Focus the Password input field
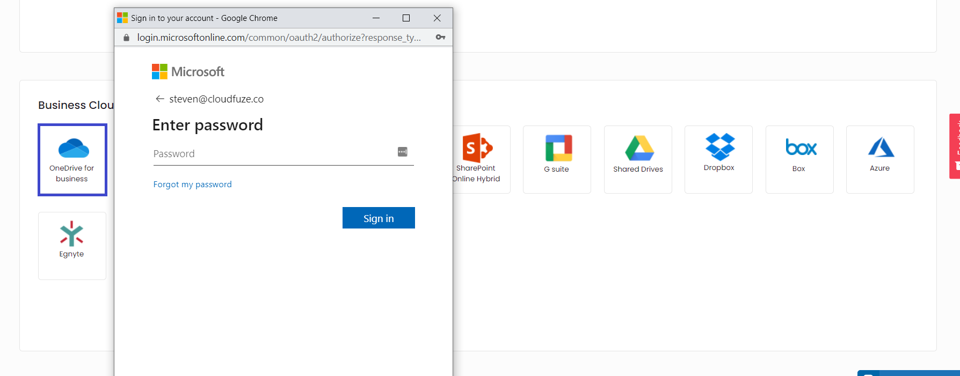This screenshot has height=376, width=960. [x=283, y=154]
